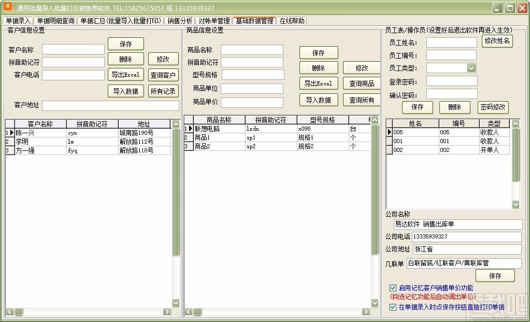The height and width of the screenshot is (322, 530).
Task: Uncheck 在单据录入时点保存按钮直接打印单据 option
Action: (392, 306)
